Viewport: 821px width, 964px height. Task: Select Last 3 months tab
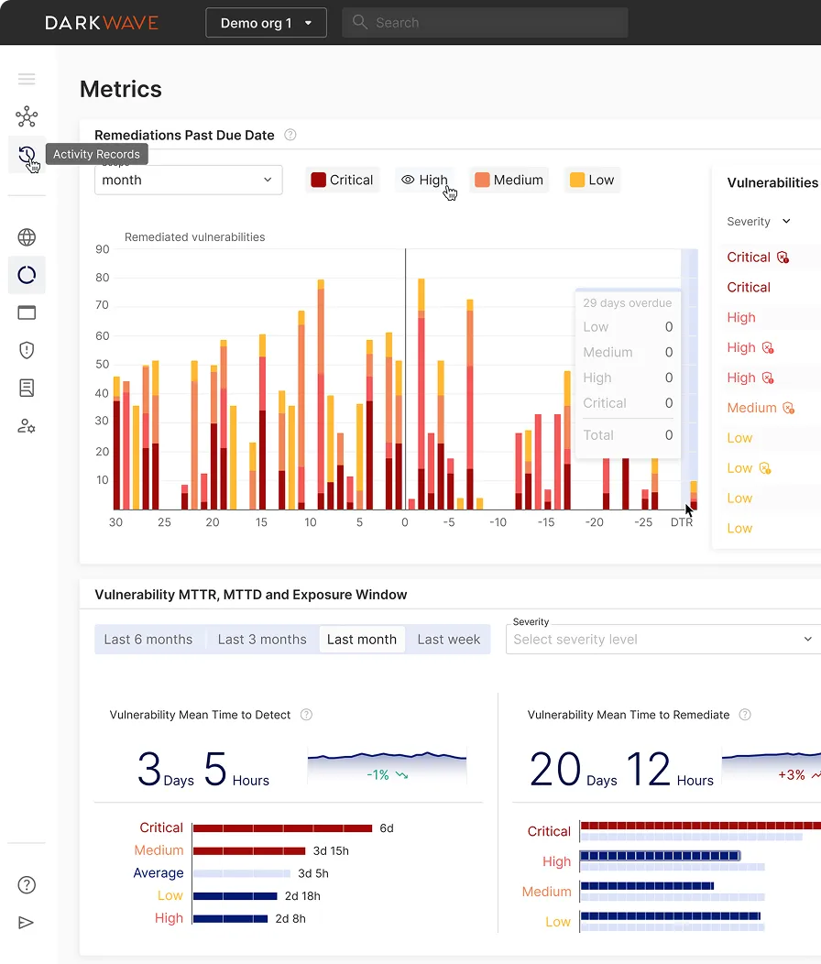click(262, 640)
